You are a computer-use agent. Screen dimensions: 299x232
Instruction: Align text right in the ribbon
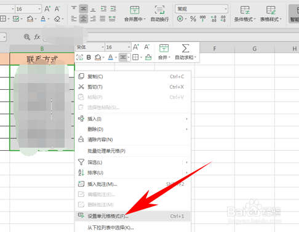tap(93, 19)
